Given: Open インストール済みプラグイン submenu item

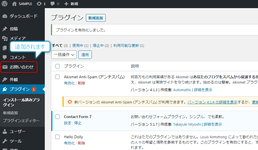Looking at the screenshot, I should coord(21,102).
